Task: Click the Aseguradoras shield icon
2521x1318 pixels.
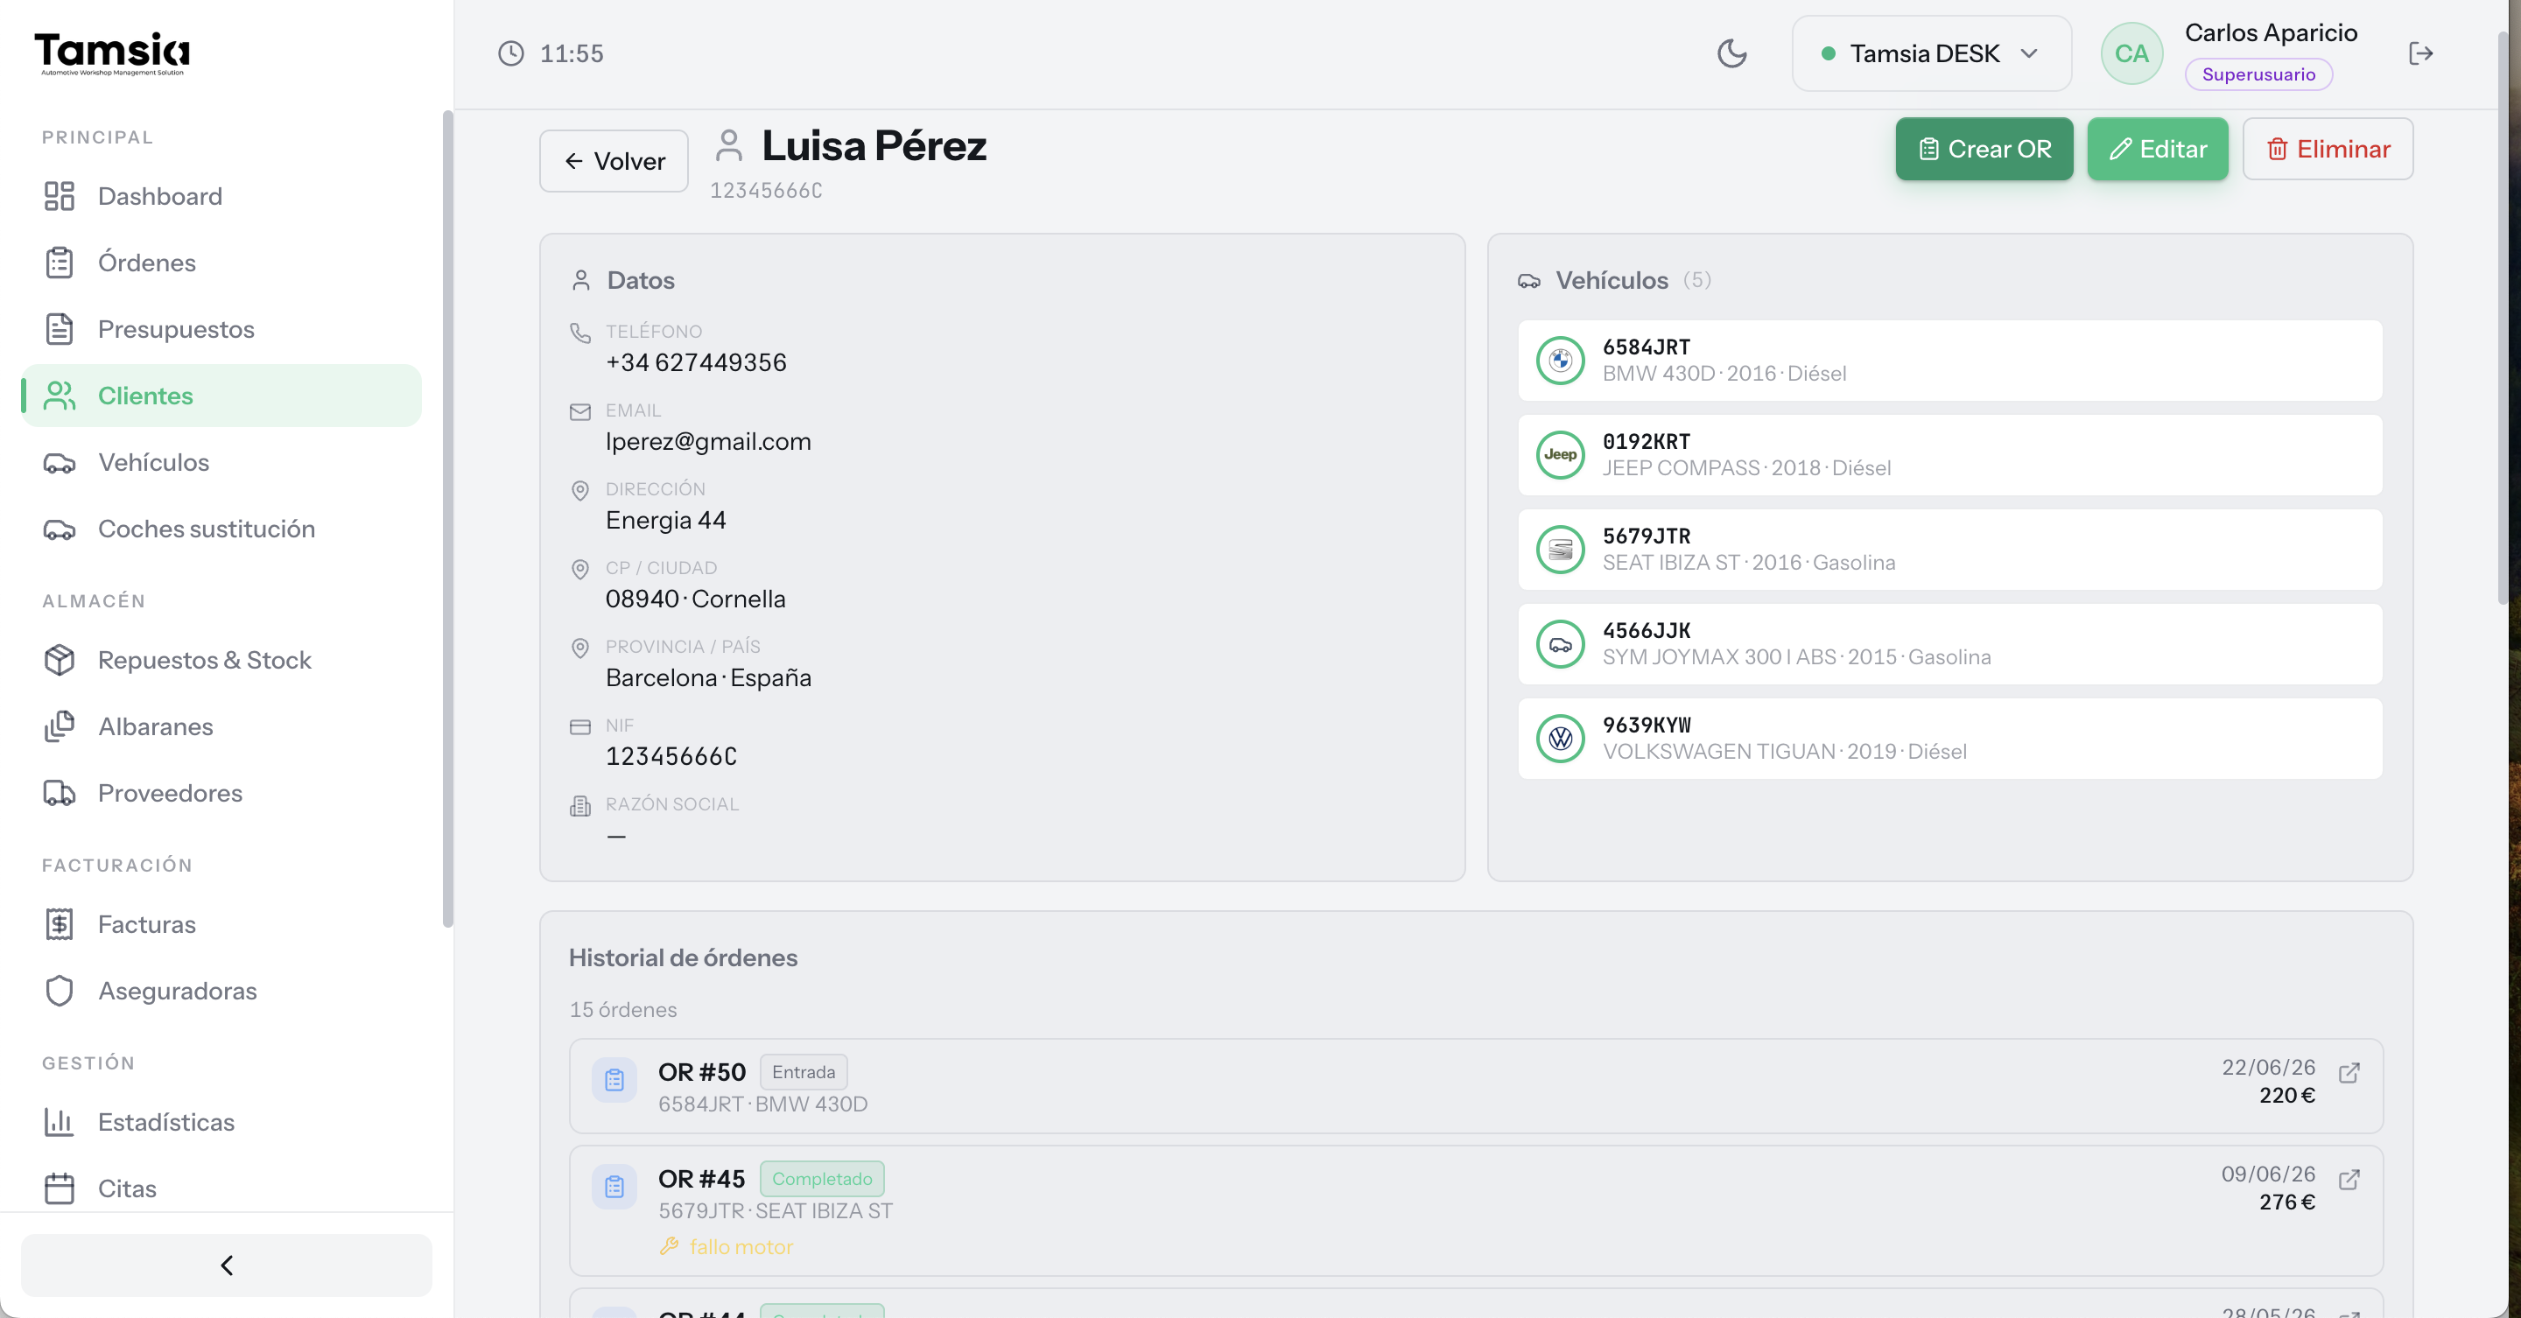Action: (60, 992)
